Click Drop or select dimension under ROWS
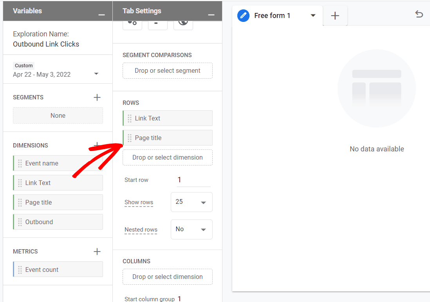This screenshot has height=302, width=430. pyautogui.click(x=167, y=157)
